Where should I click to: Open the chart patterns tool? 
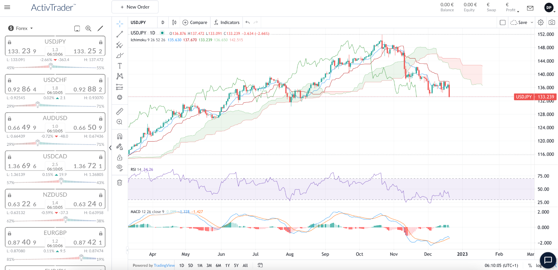(x=120, y=76)
